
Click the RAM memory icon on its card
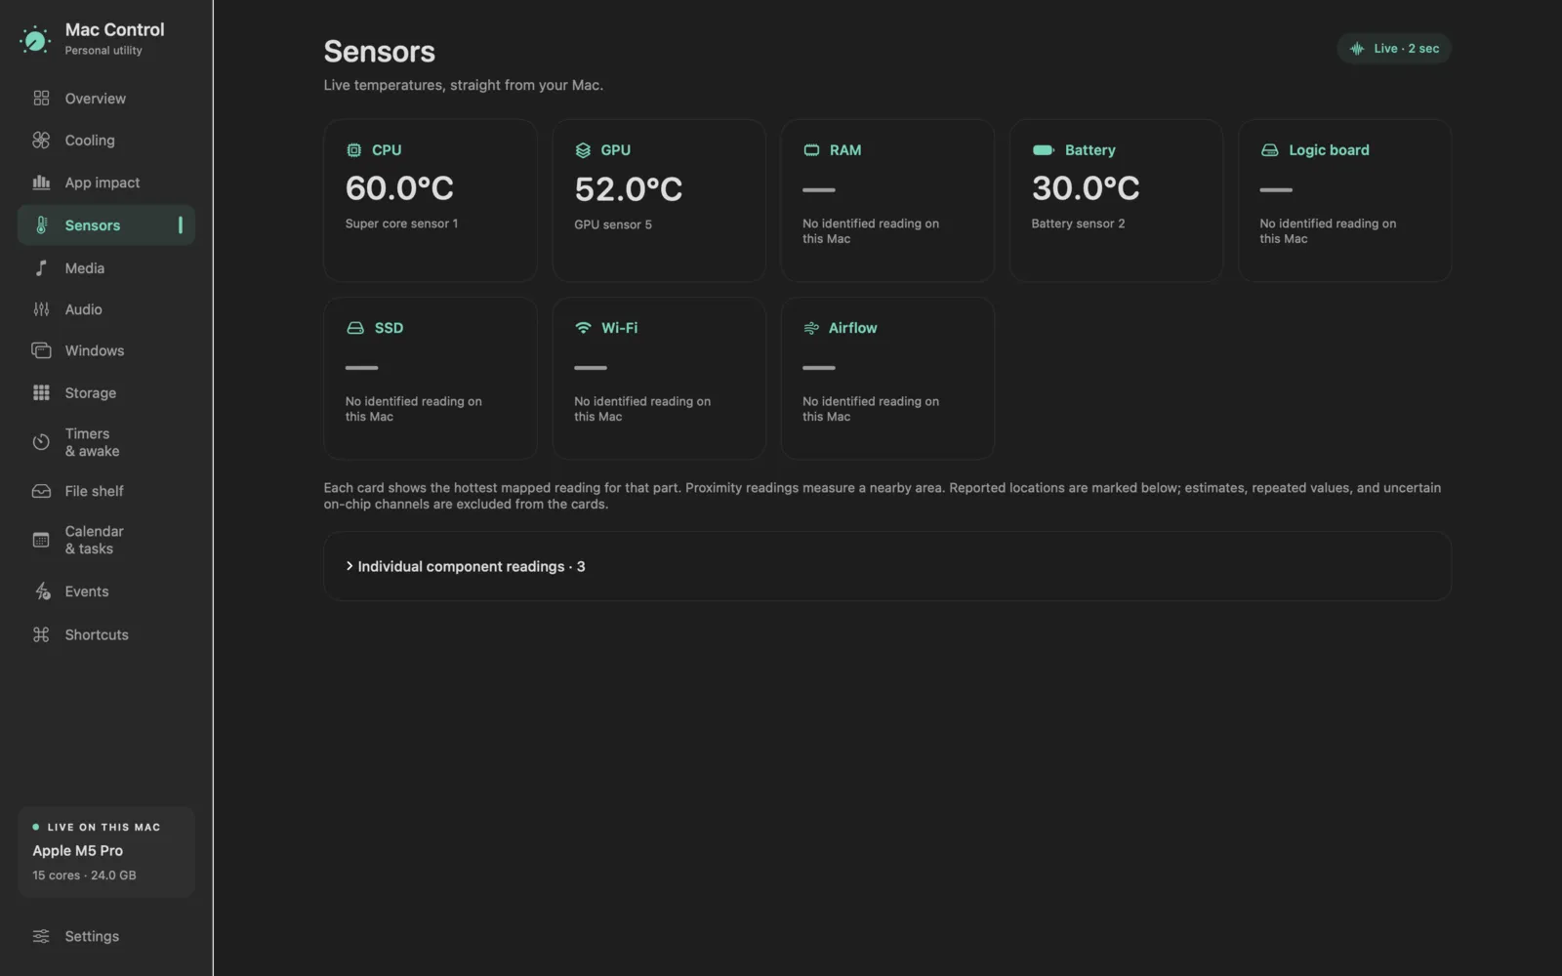(811, 150)
